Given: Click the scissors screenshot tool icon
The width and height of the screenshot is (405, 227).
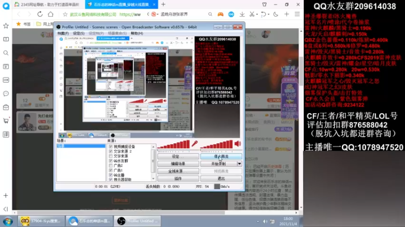Looking at the screenshot, I should tap(252, 14).
